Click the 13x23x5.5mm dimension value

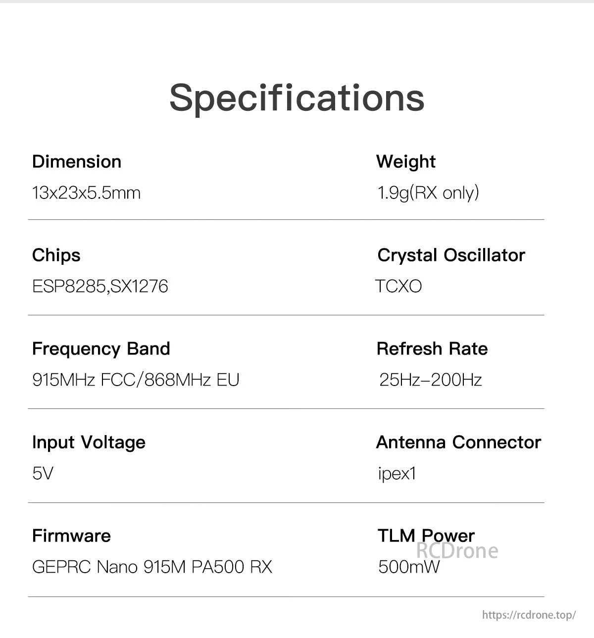coord(86,193)
